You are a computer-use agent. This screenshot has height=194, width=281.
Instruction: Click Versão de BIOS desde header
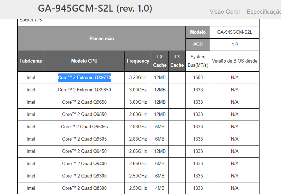234,61
